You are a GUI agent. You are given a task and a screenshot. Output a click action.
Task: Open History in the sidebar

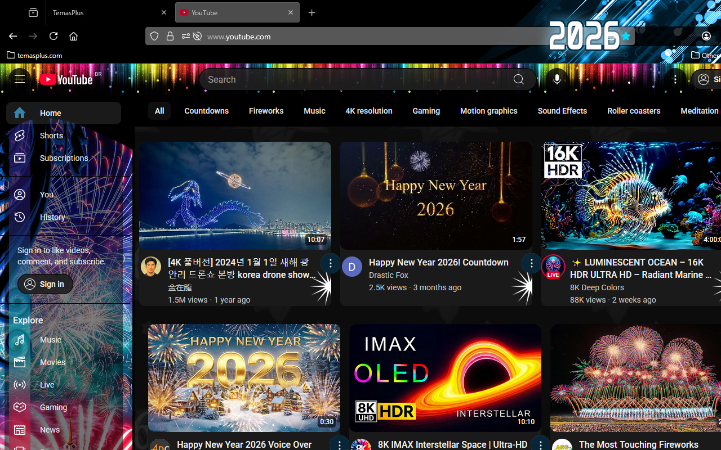point(52,217)
